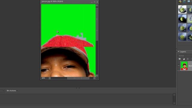The image size is (192, 108).
Task: Click the down arrow of vertical scrollbar
Action: [97, 76]
